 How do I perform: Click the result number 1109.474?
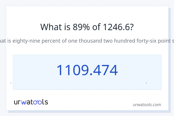87,70
